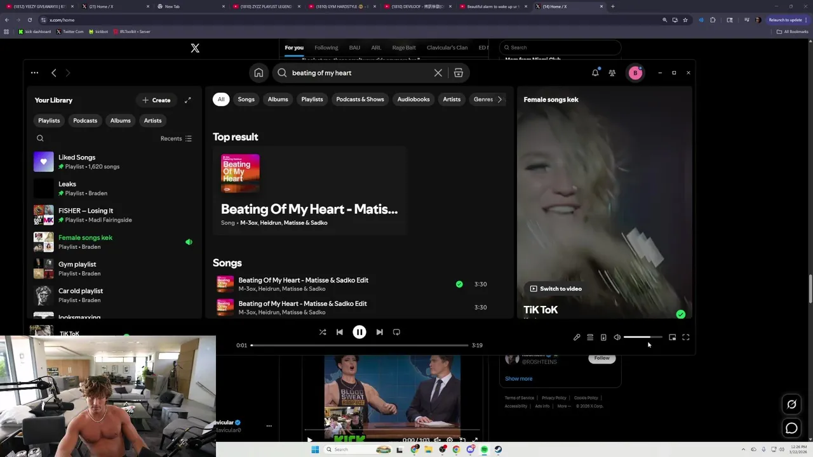
Task: Switch to Songs filter tab
Action: pos(246,100)
